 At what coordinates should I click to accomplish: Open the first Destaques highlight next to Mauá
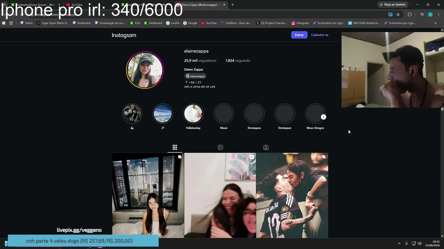click(x=254, y=114)
